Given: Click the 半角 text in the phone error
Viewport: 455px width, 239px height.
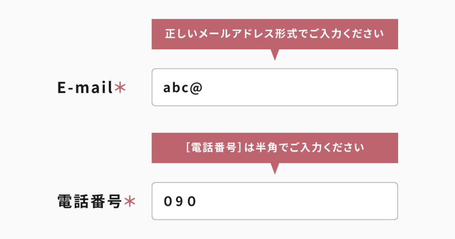Looking at the screenshot, I should tap(265, 147).
